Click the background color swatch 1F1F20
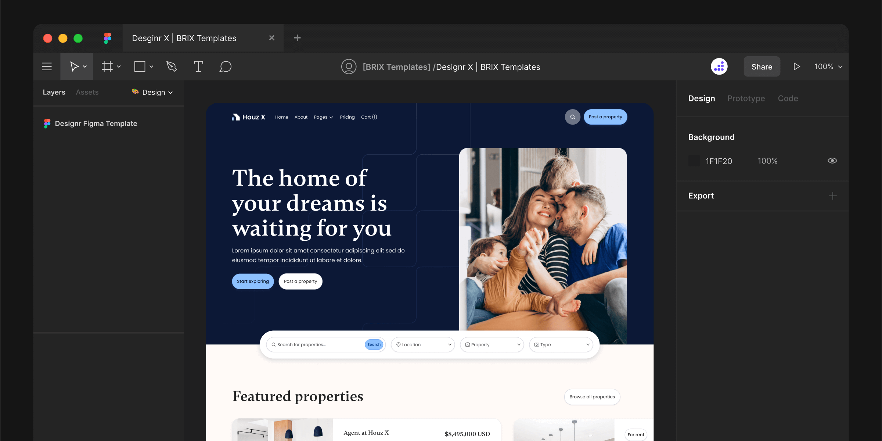This screenshot has width=882, height=441. pos(694,160)
